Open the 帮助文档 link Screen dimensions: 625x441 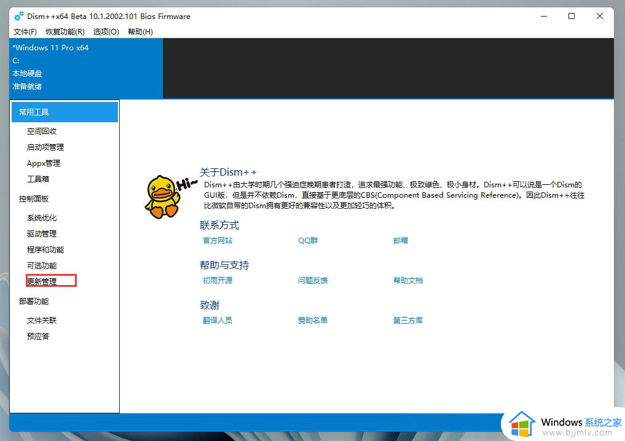pos(408,281)
